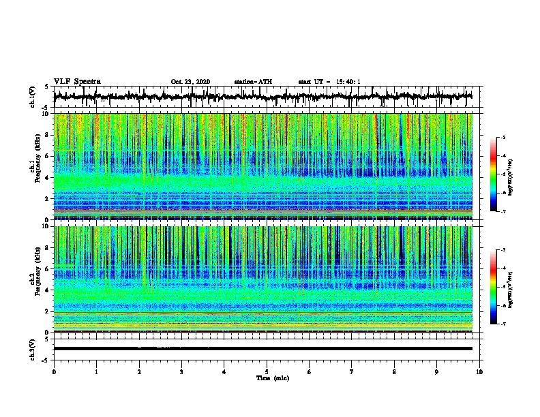The image size is (540, 417).
Task: Click time axis tick label '5'
Action: (x=267, y=372)
